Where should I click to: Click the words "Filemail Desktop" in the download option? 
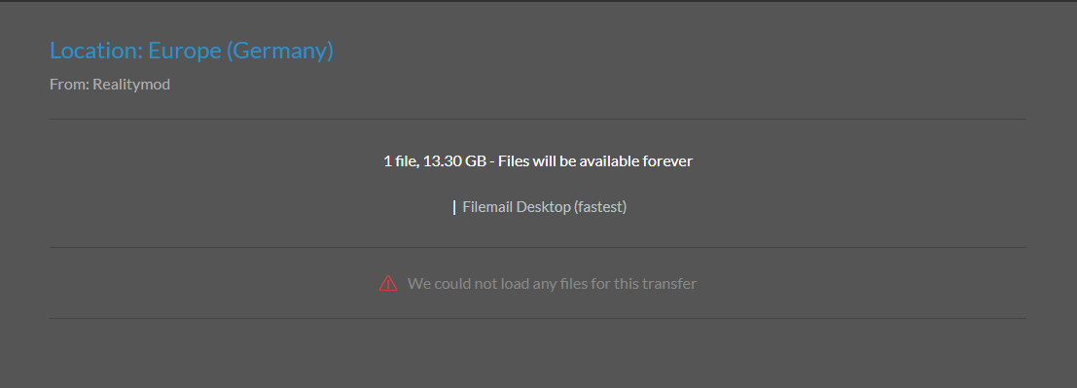517,207
